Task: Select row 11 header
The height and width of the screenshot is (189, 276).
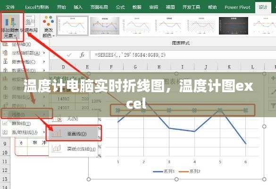Action: [5, 162]
